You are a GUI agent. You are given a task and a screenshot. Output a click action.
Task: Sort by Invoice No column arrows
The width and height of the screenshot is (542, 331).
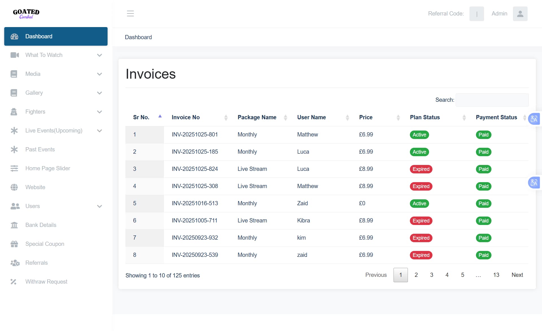(x=226, y=118)
